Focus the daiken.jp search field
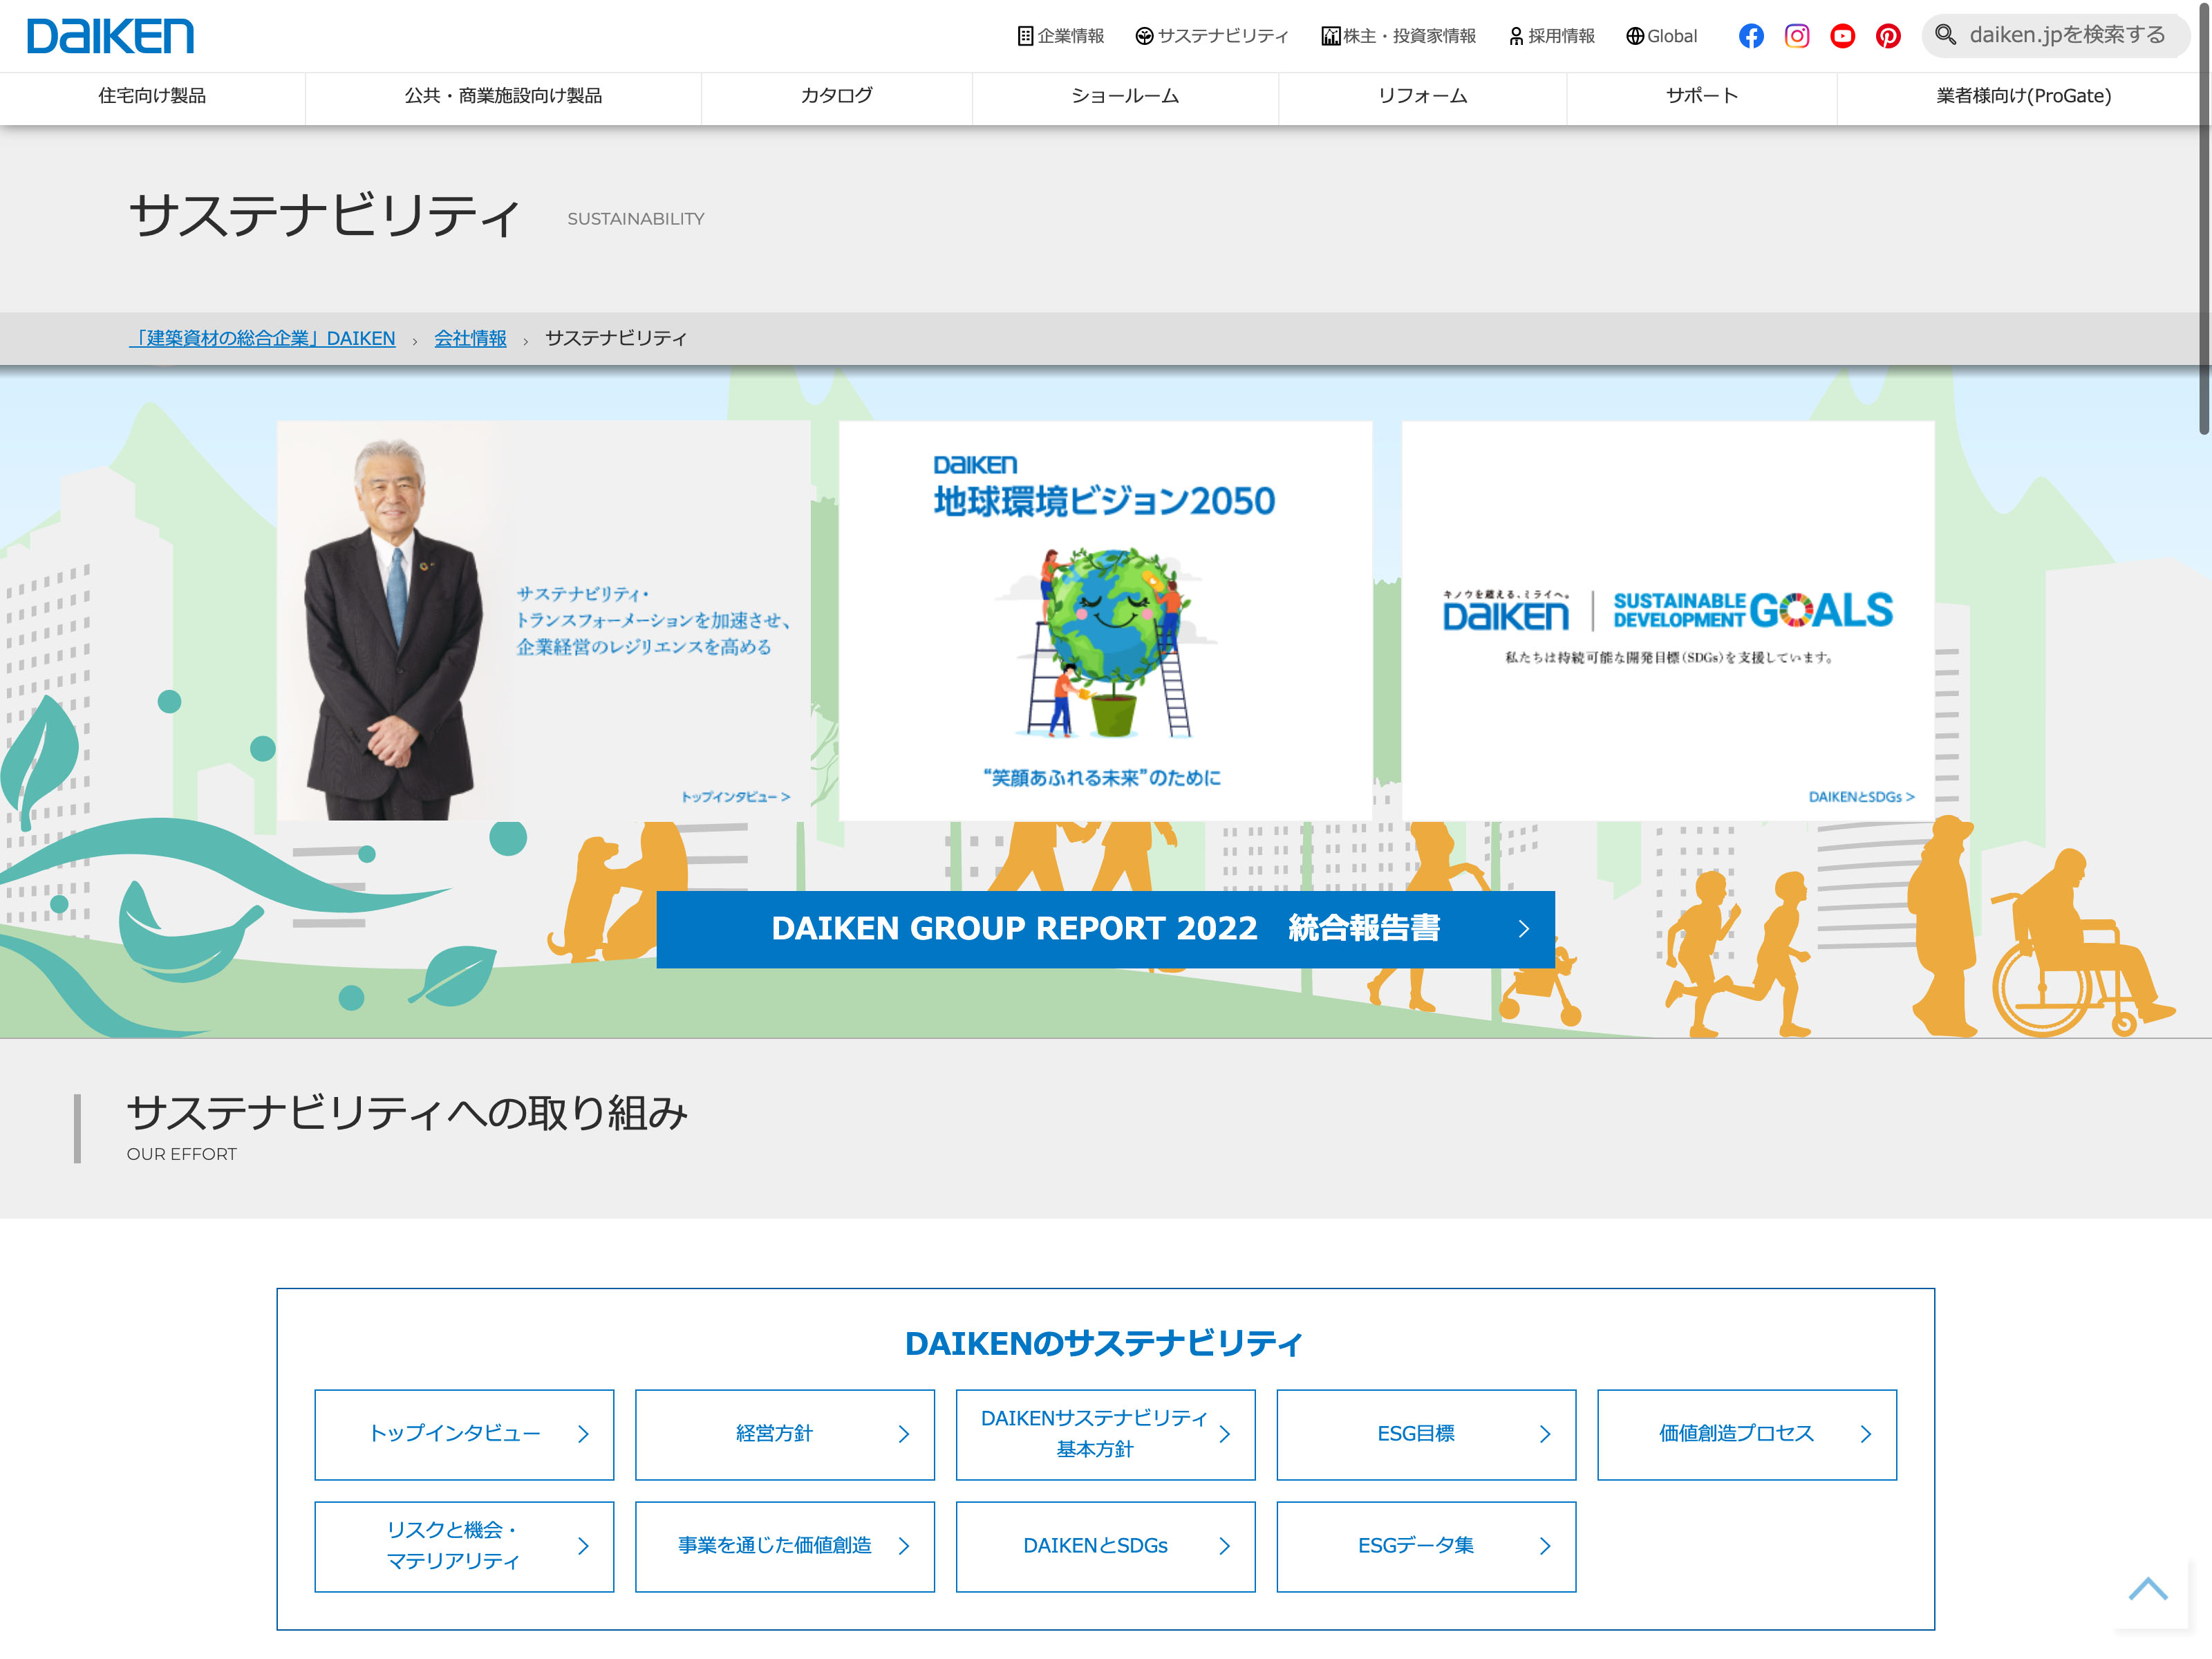This screenshot has height=1659, width=2212. 2067,35
